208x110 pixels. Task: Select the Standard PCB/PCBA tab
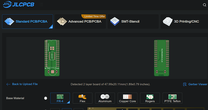click(x=28, y=21)
